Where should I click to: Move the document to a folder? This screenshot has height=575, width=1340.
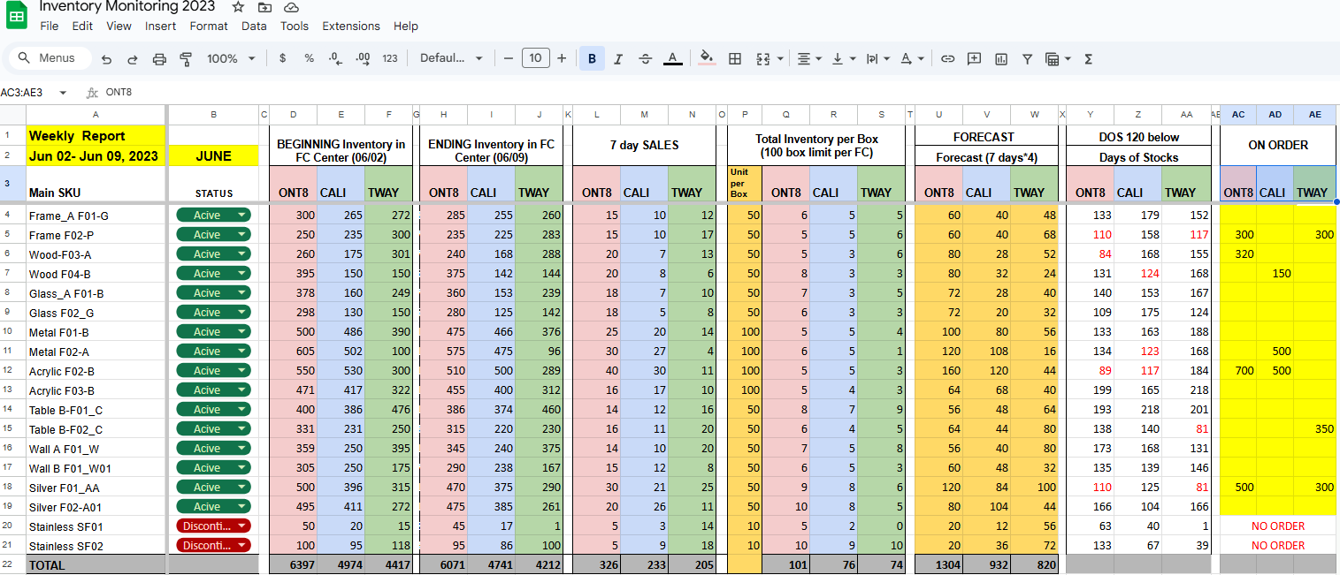(x=264, y=7)
